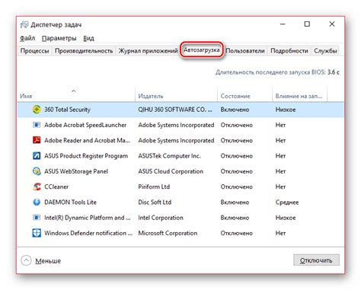Image resolution: width=361 pixels, height=290 pixels.
Task: Click the Task Manager title bar icon
Action: pyautogui.click(x=24, y=24)
